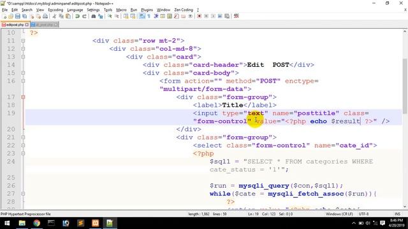
Task: Open File Explorer from taskbar
Action: [x=22, y=223]
